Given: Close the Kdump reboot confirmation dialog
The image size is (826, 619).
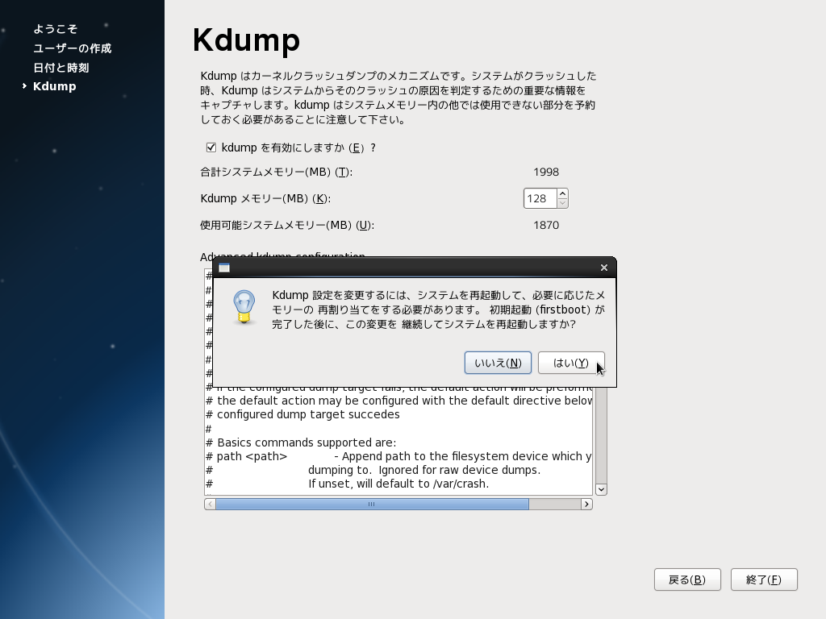Looking at the screenshot, I should pyautogui.click(x=604, y=268).
